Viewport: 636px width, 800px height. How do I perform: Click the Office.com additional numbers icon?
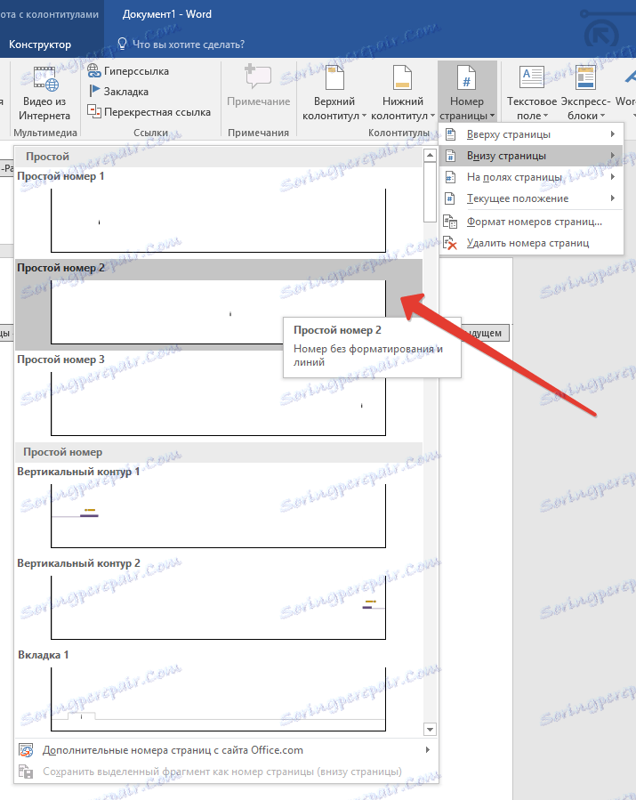click(x=26, y=750)
